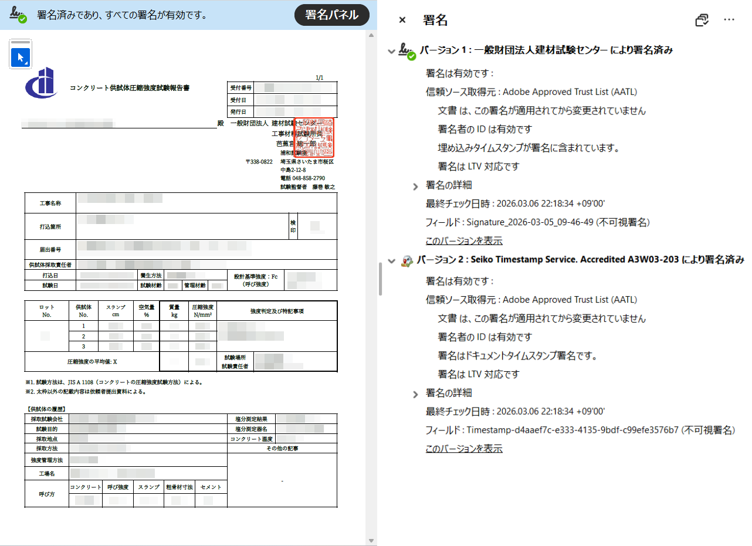Click 署名はドキュメントタイムスタンプ署名です text

pos(517,355)
